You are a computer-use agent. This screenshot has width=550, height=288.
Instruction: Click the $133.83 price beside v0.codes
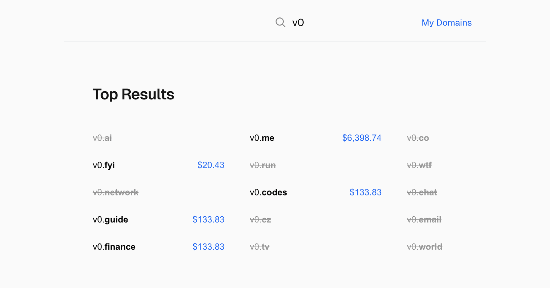point(365,192)
